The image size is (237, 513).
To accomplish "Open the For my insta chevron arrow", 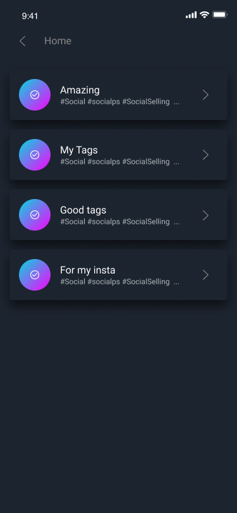I will [x=205, y=275].
